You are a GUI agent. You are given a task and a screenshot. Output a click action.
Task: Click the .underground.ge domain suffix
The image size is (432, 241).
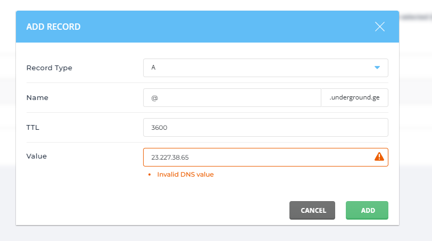(355, 98)
